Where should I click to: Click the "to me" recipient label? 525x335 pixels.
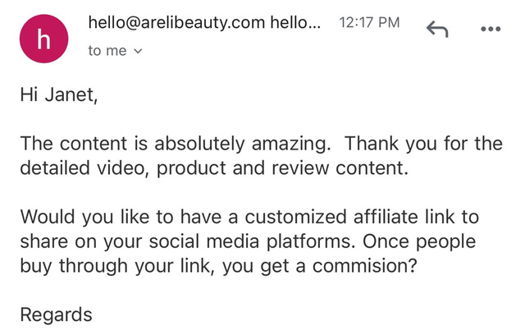tap(107, 51)
